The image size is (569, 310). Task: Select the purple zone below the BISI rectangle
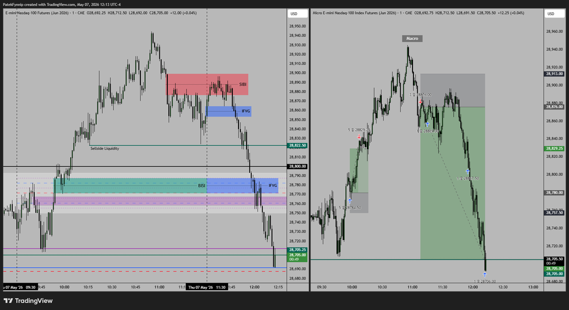160,201
